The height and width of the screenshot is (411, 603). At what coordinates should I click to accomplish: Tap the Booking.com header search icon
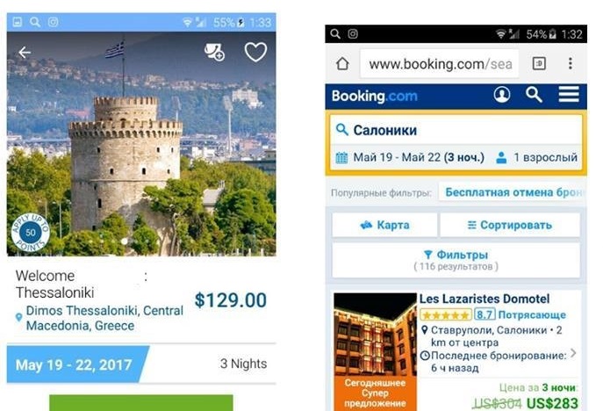click(x=534, y=94)
